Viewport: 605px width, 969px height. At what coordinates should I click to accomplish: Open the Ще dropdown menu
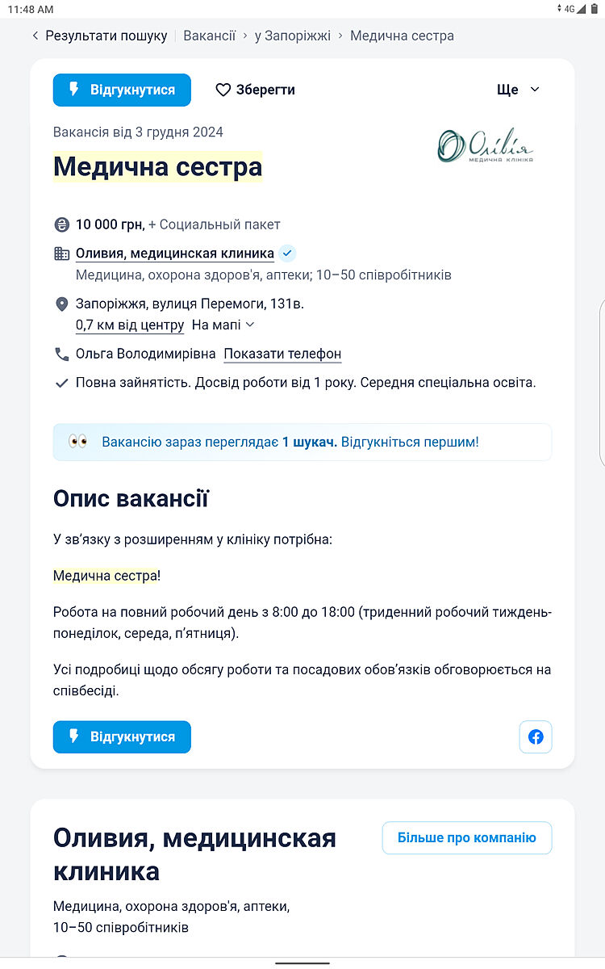518,90
